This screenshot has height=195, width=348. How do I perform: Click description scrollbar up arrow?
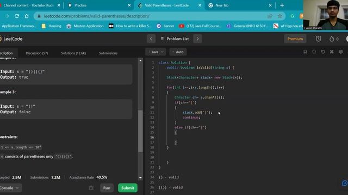tap(140, 61)
